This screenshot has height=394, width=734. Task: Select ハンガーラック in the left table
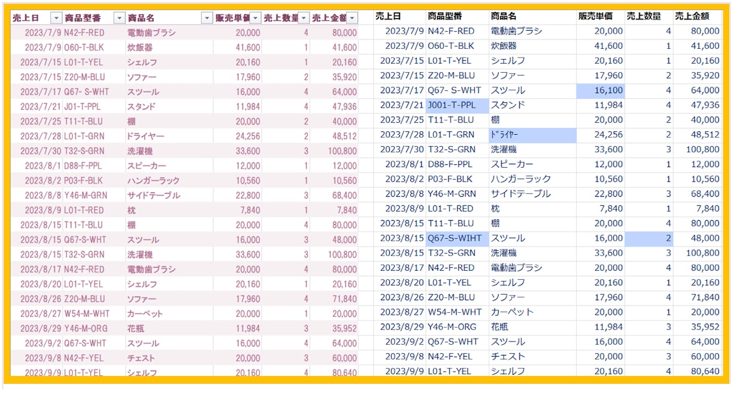click(x=153, y=180)
